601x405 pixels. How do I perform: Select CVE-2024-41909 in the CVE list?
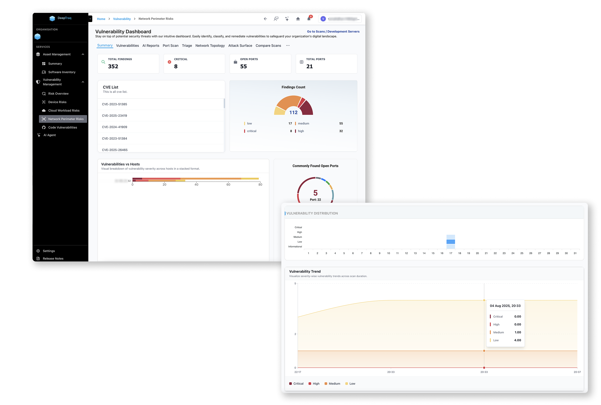click(161, 127)
